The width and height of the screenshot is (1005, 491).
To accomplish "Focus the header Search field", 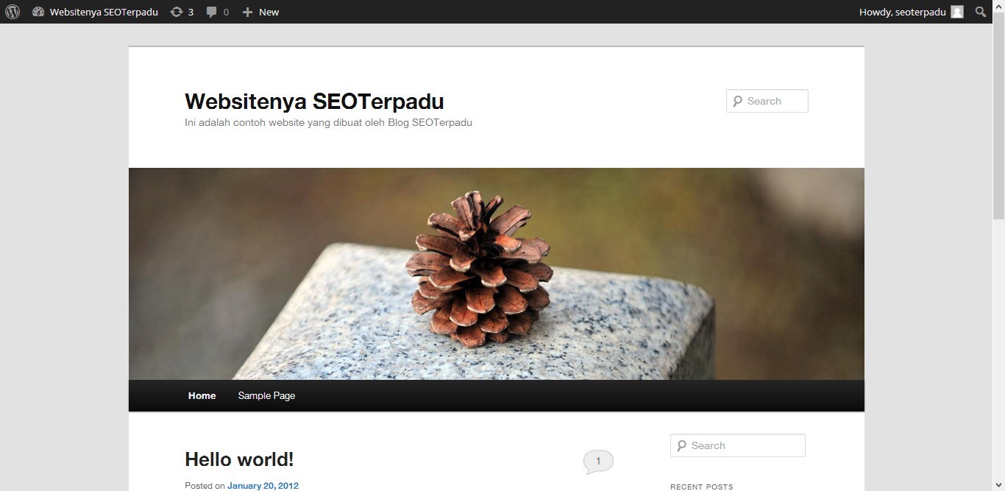I will [767, 101].
